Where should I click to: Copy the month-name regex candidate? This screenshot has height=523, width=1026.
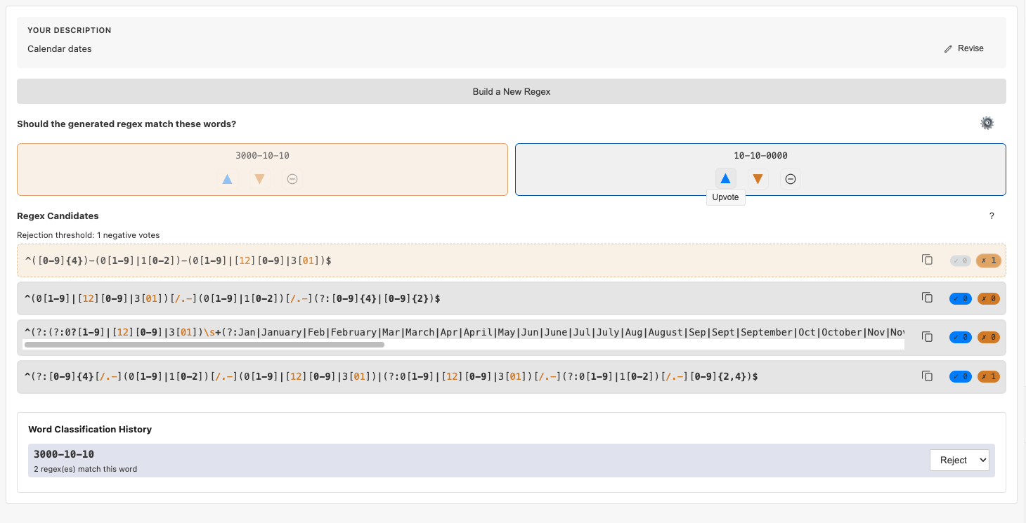tap(927, 337)
